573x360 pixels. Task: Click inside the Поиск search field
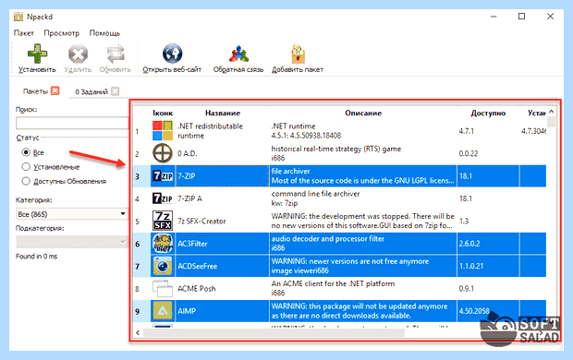point(72,123)
